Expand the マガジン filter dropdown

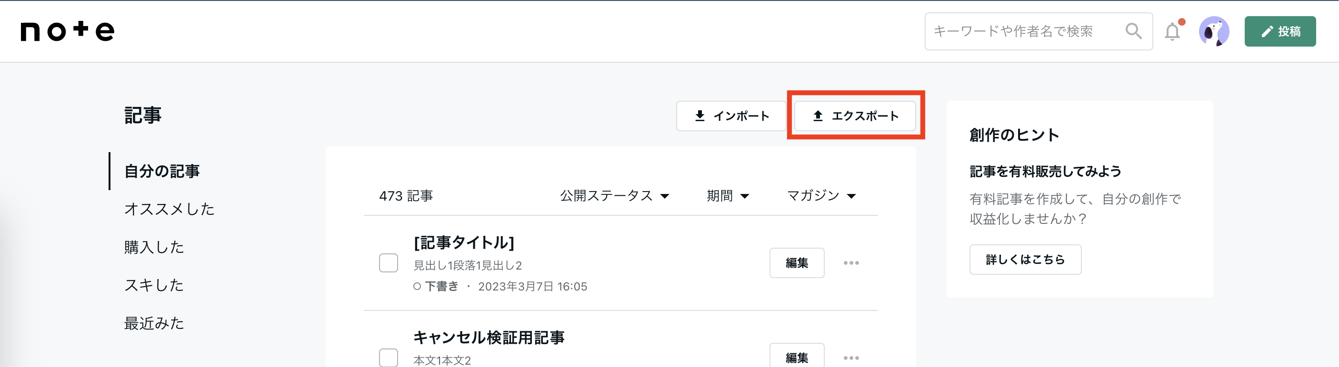click(x=821, y=196)
